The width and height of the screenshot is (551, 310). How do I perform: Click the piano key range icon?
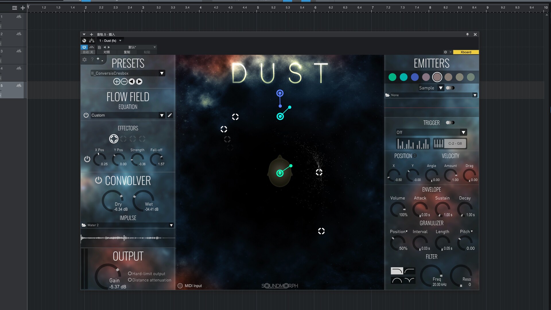click(439, 144)
